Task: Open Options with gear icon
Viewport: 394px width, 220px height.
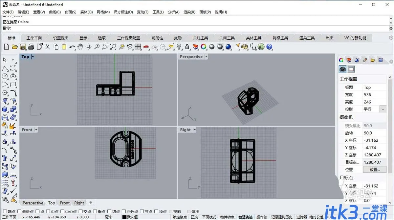Action: tap(245, 47)
